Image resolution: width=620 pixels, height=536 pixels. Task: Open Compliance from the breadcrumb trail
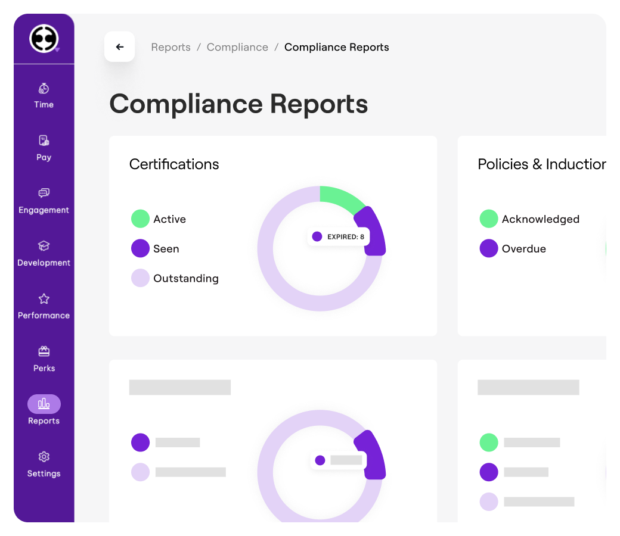pyautogui.click(x=237, y=47)
